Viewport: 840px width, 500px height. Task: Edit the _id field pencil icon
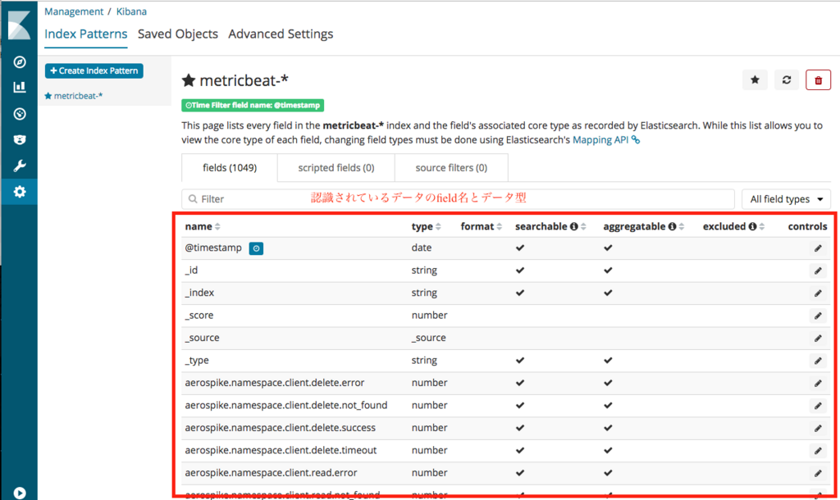(818, 270)
